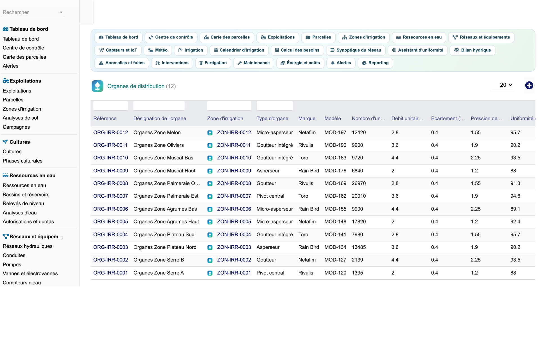Open zone link ZON-IRR-0006
This screenshot has height=338, width=547.
(234, 209)
